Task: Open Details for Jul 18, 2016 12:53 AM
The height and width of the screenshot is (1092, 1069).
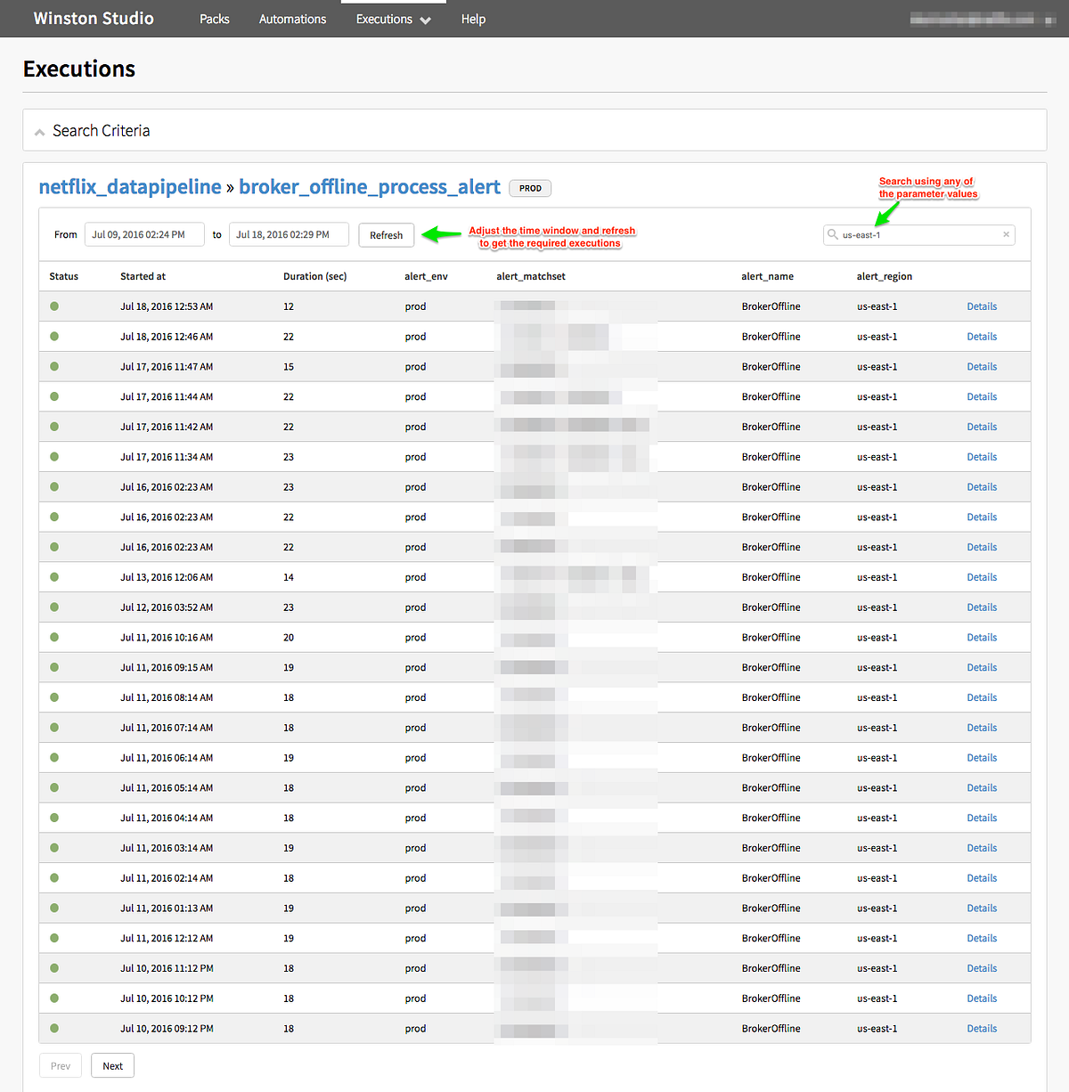Action: pos(982,306)
